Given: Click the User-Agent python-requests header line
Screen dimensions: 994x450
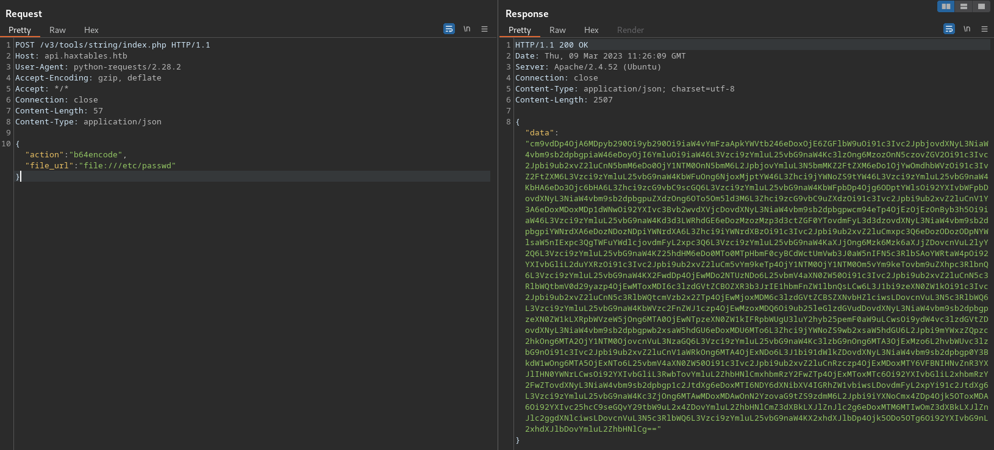Looking at the screenshot, I should point(98,67).
